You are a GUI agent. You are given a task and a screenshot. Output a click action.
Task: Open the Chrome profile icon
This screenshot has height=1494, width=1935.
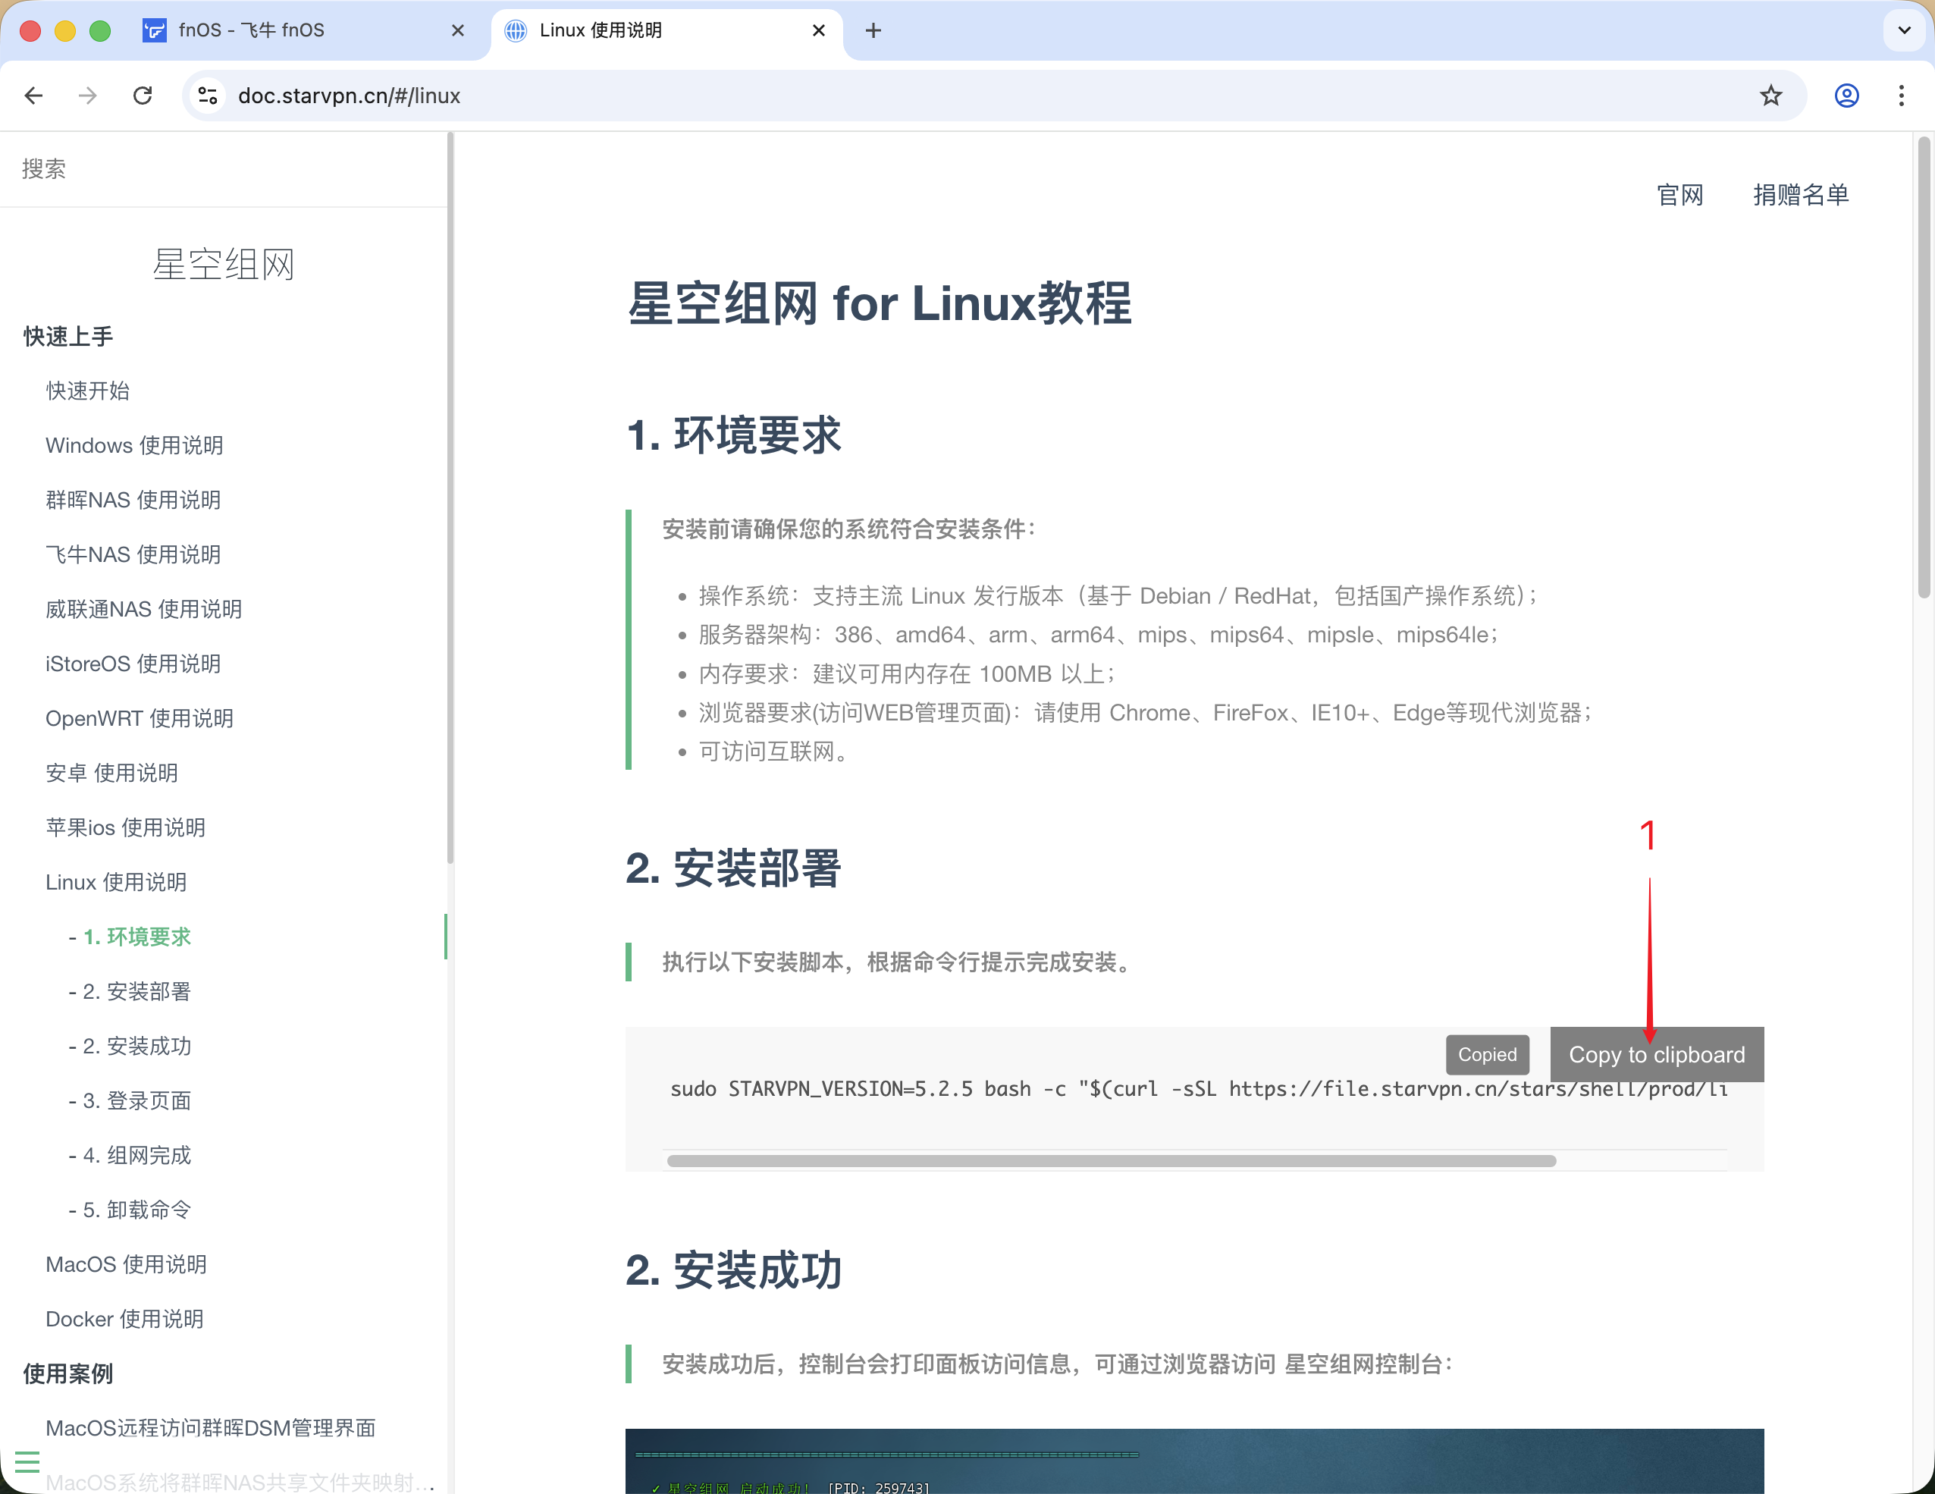click(1846, 96)
